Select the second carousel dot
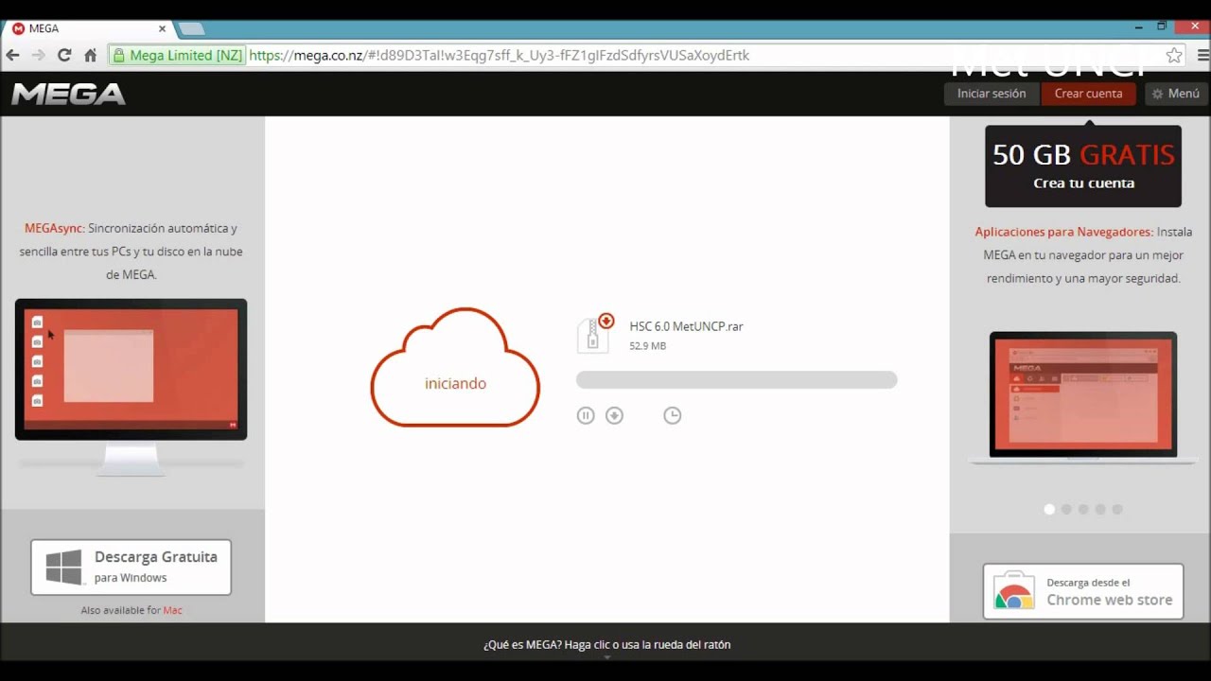The image size is (1211, 681). coord(1066,509)
